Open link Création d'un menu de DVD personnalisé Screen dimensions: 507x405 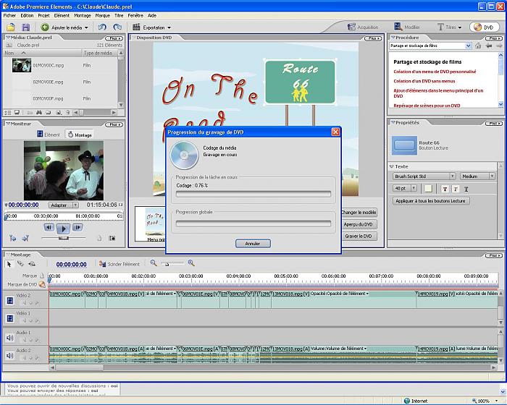(x=435, y=72)
